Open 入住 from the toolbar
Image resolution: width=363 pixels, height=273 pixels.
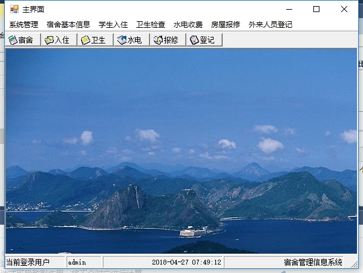point(59,40)
